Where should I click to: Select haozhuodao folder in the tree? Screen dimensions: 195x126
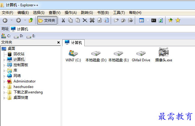[20, 87]
